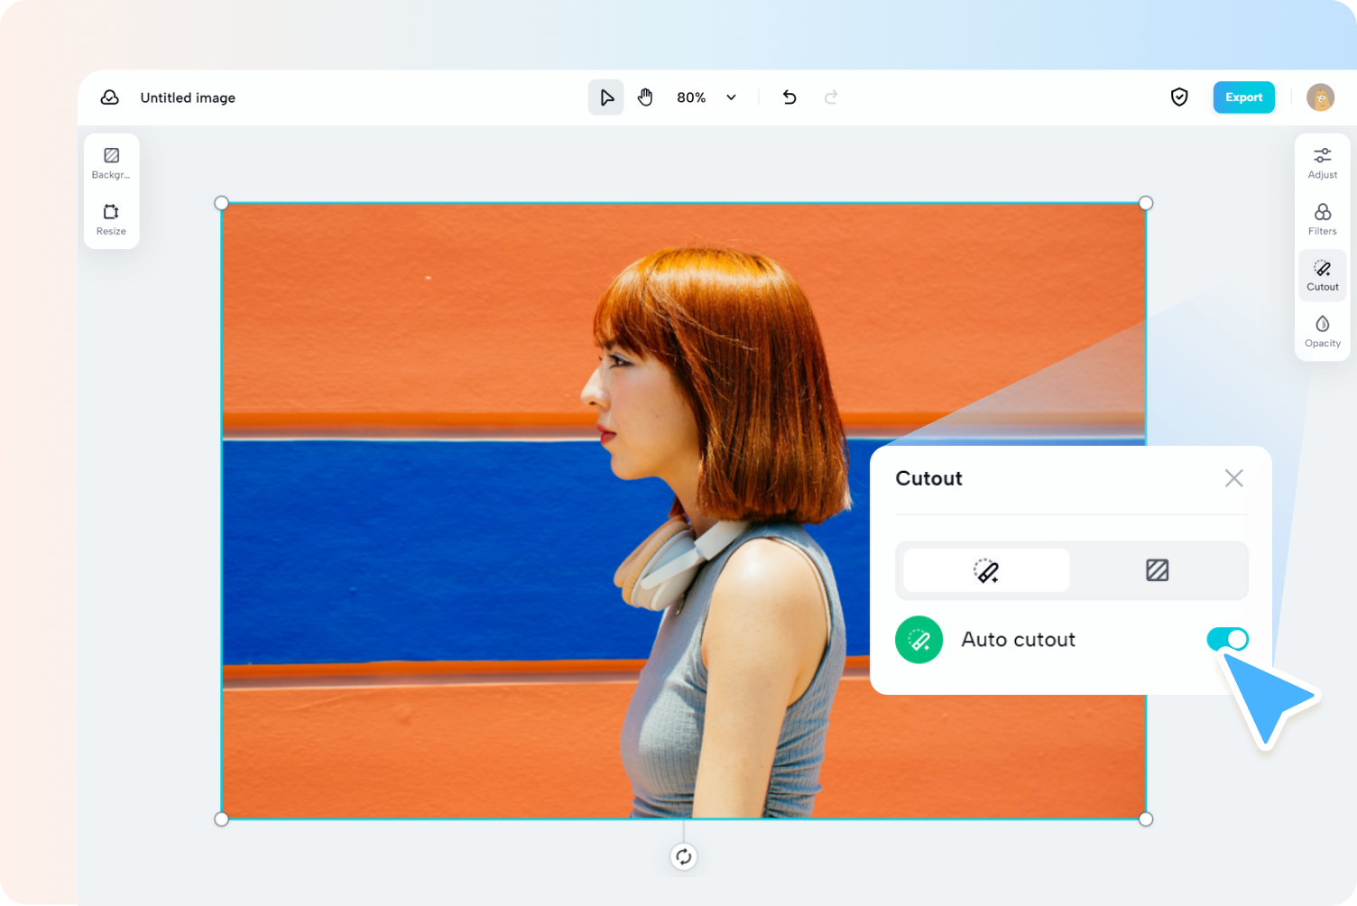Click the cloud save icon
The width and height of the screenshot is (1357, 906).
coord(110,97)
